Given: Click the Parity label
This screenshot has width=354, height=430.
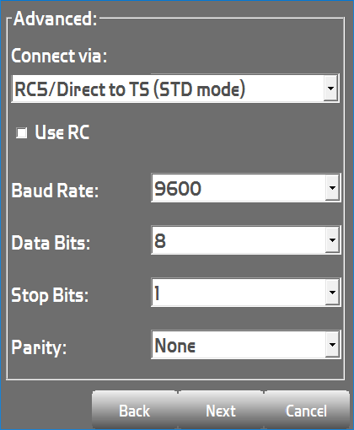Looking at the screenshot, I should point(39,348).
